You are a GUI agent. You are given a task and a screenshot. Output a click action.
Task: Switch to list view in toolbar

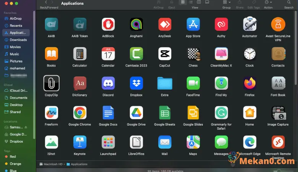(191, 2)
